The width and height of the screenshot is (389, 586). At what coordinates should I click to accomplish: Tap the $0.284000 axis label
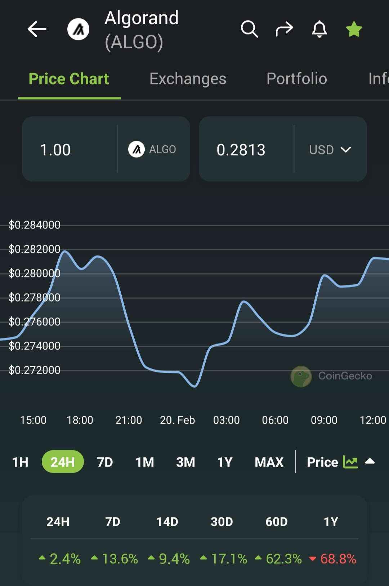35,225
